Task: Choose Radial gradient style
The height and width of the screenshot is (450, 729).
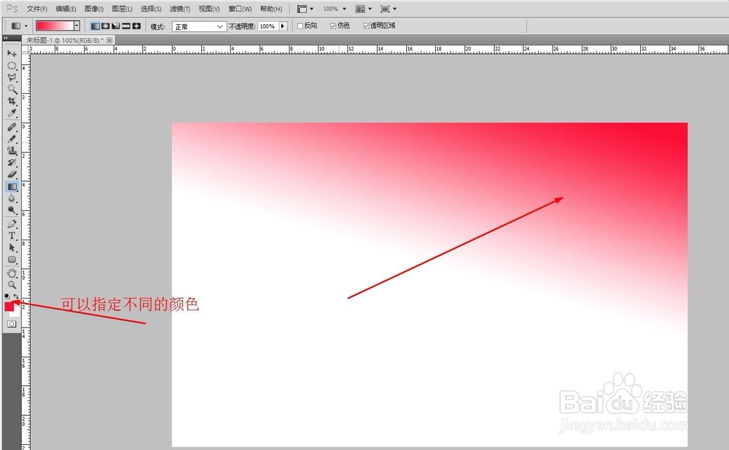Action: (106, 26)
